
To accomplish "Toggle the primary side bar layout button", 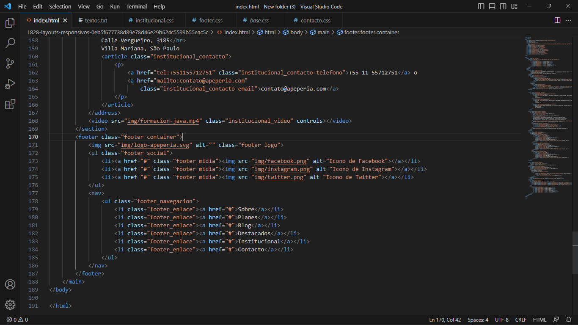I will pyautogui.click(x=481, y=6).
